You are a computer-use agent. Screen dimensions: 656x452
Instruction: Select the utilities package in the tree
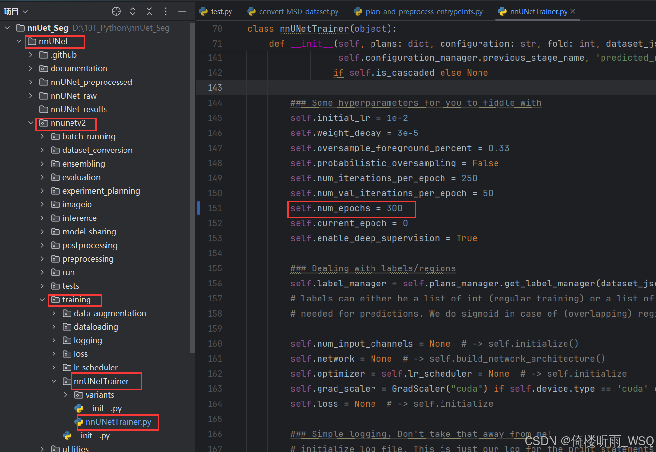point(75,449)
